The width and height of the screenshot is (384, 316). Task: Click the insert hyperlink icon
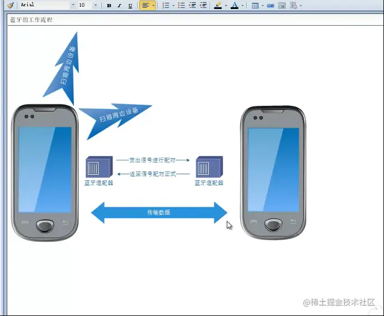[270, 6]
